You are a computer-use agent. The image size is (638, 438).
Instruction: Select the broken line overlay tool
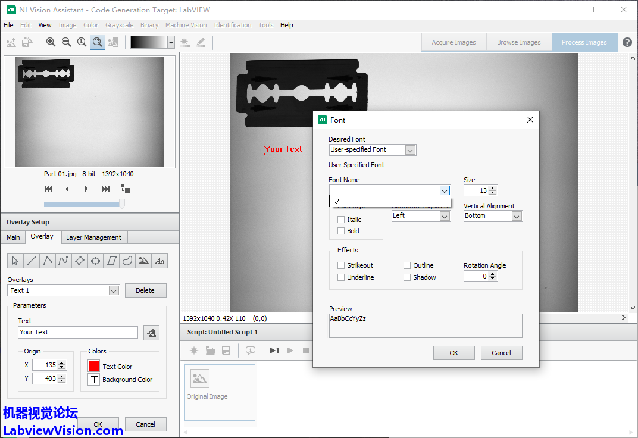tap(48, 261)
